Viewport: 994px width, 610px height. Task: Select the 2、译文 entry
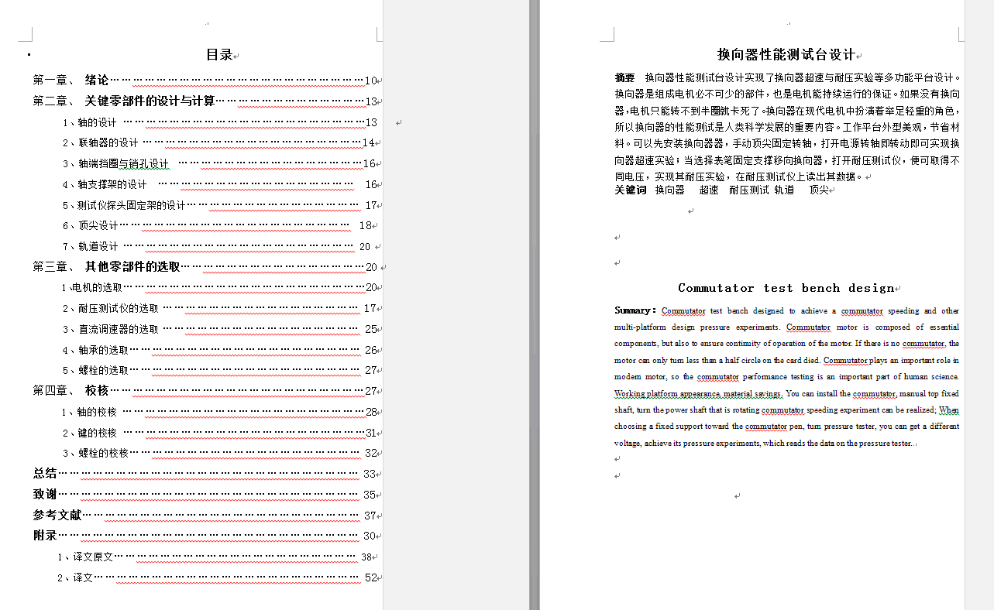click(x=218, y=577)
